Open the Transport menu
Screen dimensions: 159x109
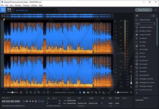pyautogui.click(x=26, y=5)
